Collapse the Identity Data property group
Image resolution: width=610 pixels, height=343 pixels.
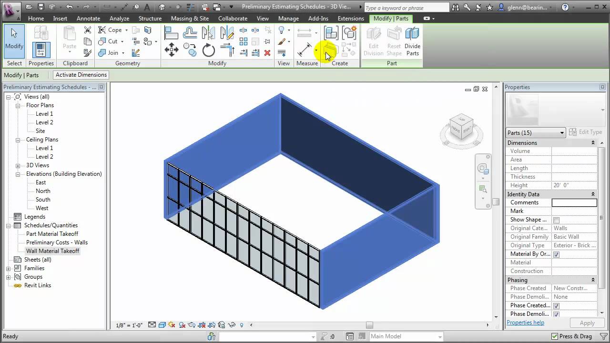tap(593, 194)
